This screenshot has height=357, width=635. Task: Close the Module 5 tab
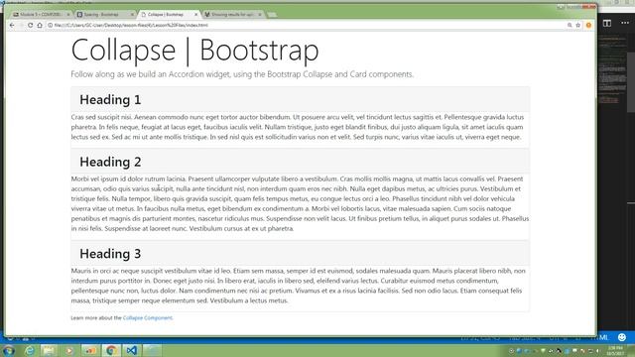pos(68,15)
